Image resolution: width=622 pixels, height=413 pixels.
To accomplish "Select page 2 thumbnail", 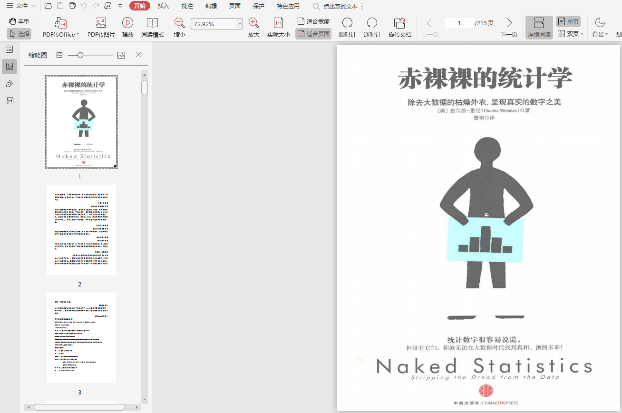I will coord(81,230).
